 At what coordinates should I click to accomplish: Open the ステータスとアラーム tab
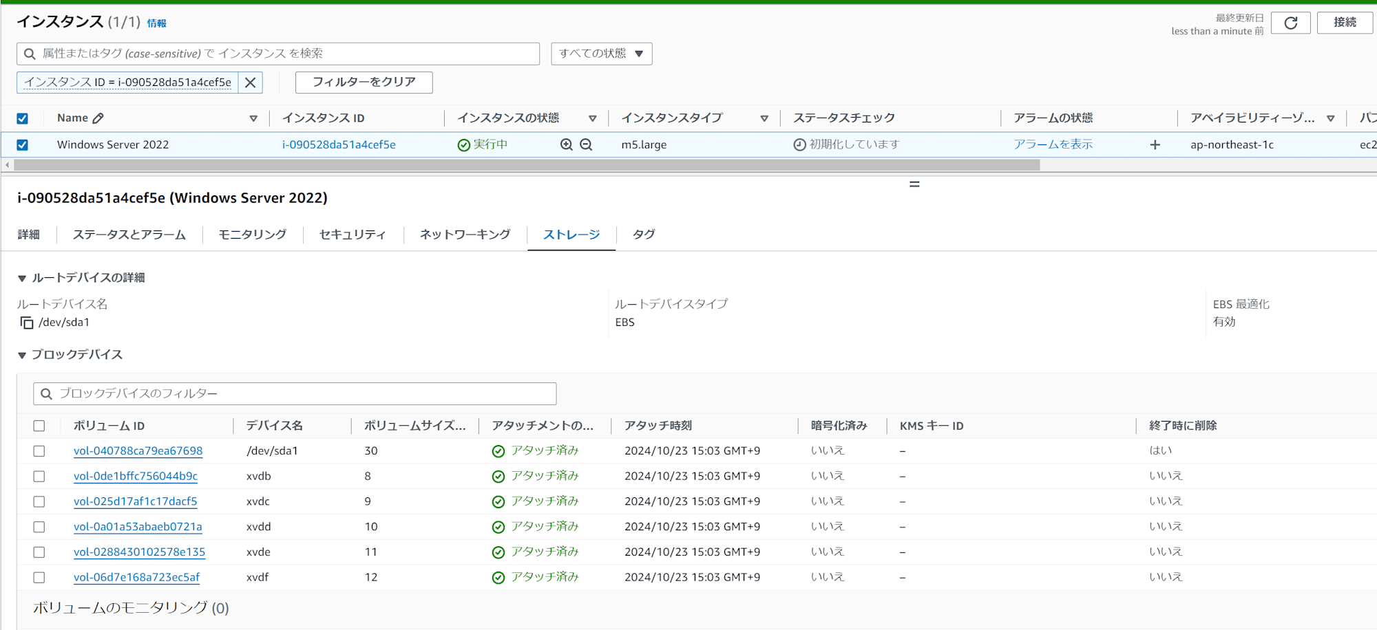[x=129, y=235]
